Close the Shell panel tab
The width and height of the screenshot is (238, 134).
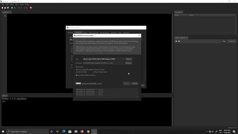point(6,96)
